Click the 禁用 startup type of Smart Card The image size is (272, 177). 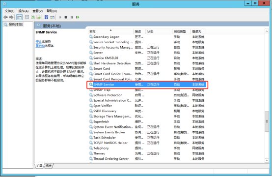point(177,68)
